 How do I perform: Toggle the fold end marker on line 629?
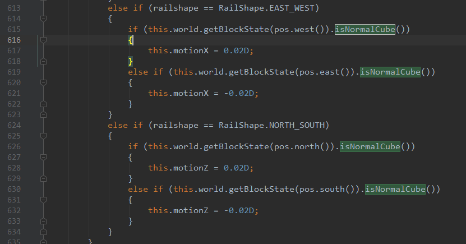coord(43,178)
